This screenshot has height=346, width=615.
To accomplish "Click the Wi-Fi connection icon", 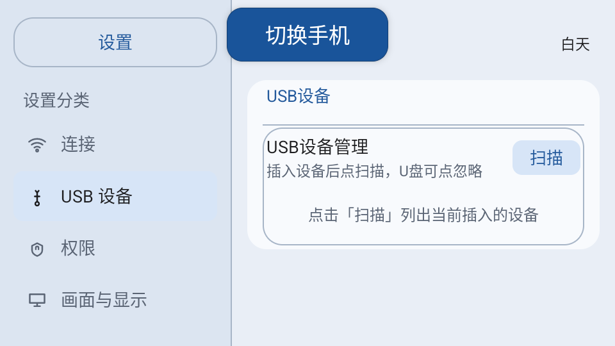I will (x=37, y=145).
